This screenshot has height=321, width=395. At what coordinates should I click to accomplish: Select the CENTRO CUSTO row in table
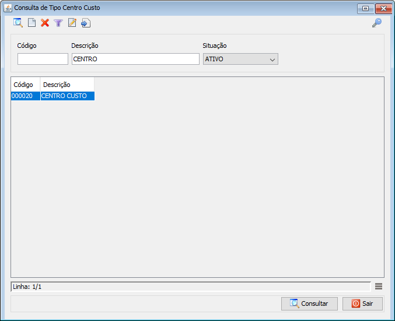(67, 96)
